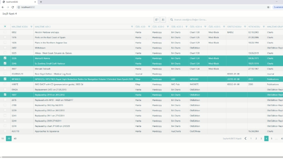The width and height of the screenshot is (283, 159).
Task: Go to page 1
Action: 251,138
